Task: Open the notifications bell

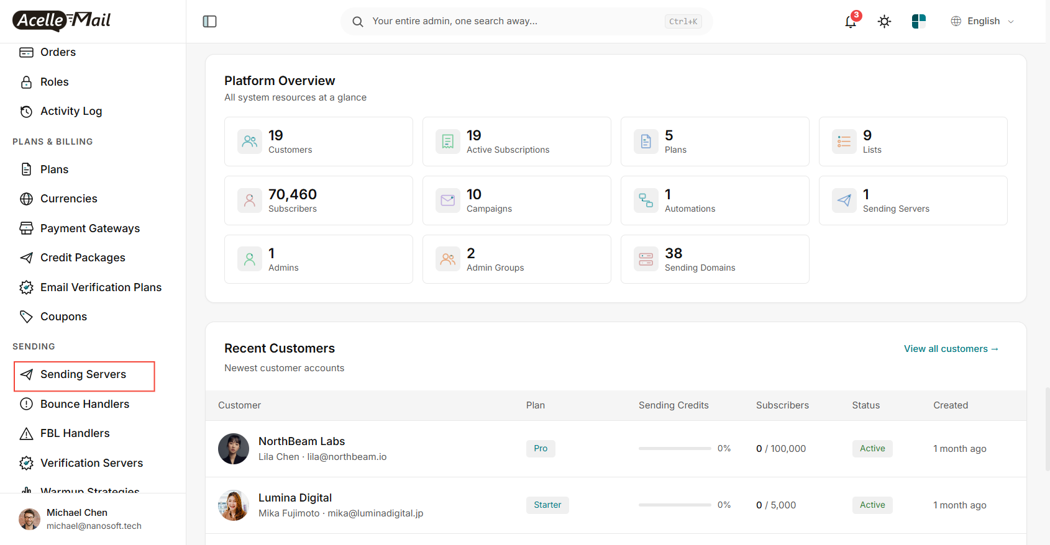Action: (851, 22)
